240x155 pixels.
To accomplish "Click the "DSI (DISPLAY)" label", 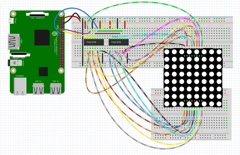I will pyautogui.click(x=38, y=18).
